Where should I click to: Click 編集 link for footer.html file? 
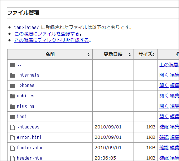[174, 148]
